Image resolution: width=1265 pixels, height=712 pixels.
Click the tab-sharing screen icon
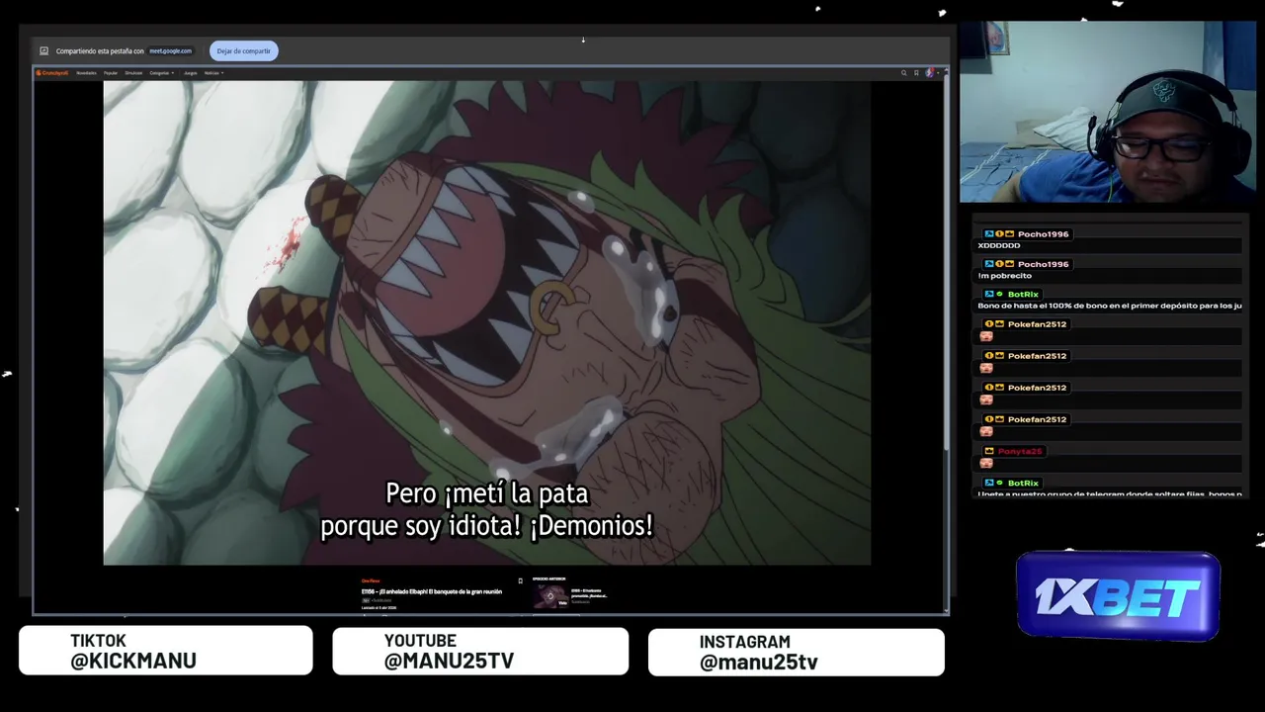tap(44, 50)
